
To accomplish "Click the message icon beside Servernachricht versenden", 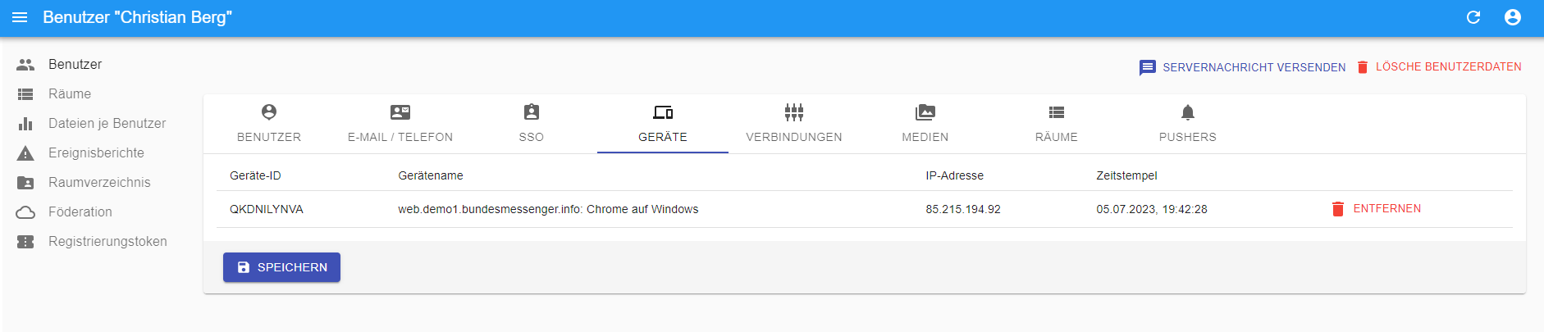I will 1148,67.
